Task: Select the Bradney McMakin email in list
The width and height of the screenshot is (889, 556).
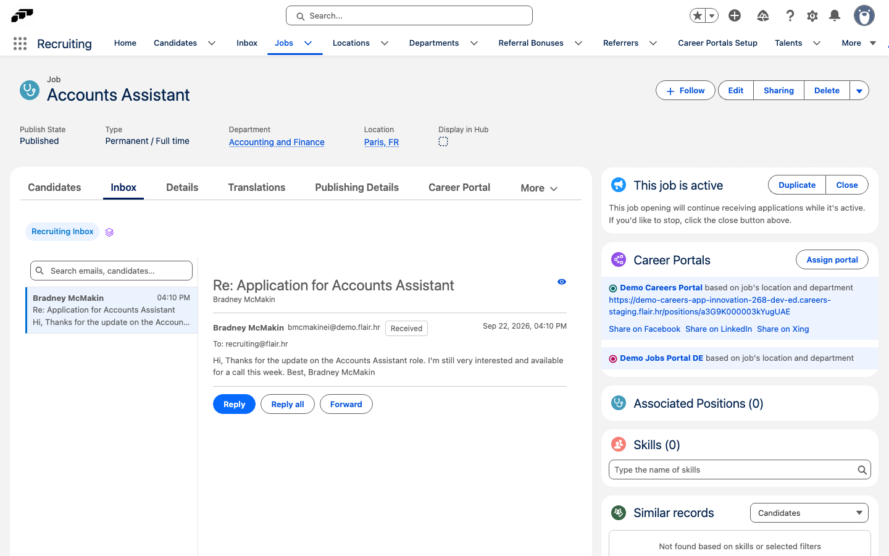Action: pos(112,310)
